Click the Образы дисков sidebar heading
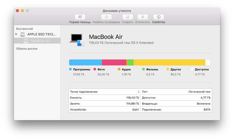The image size is (234, 140). pyautogui.click(x=27, y=49)
